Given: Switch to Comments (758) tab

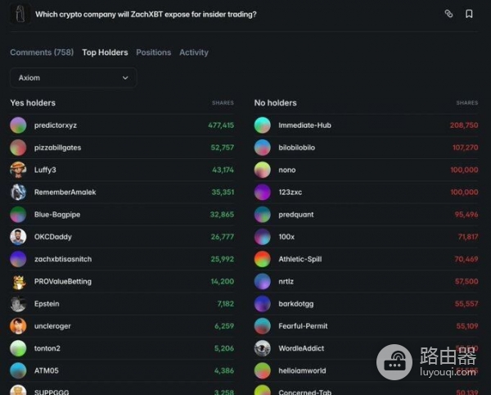Looking at the screenshot, I should (42, 52).
